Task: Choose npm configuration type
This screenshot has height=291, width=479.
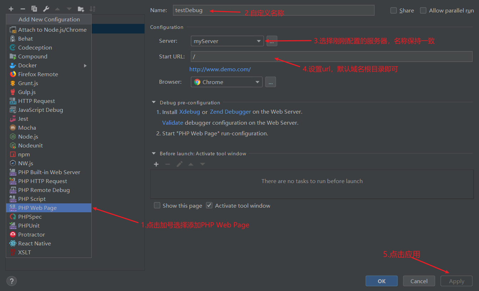Action: pos(49,154)
